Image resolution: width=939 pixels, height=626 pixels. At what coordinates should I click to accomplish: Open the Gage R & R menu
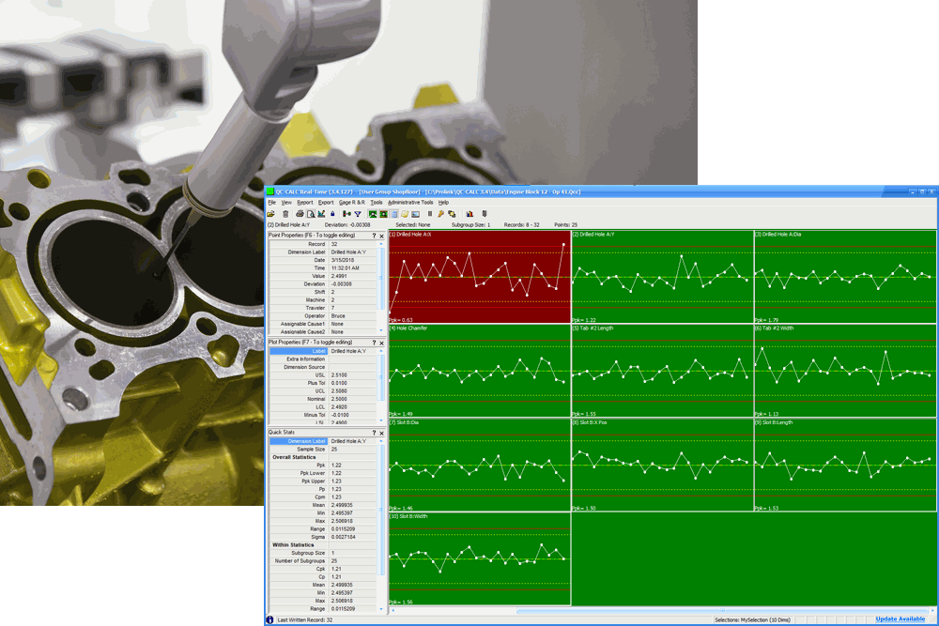tap(351, 202)
